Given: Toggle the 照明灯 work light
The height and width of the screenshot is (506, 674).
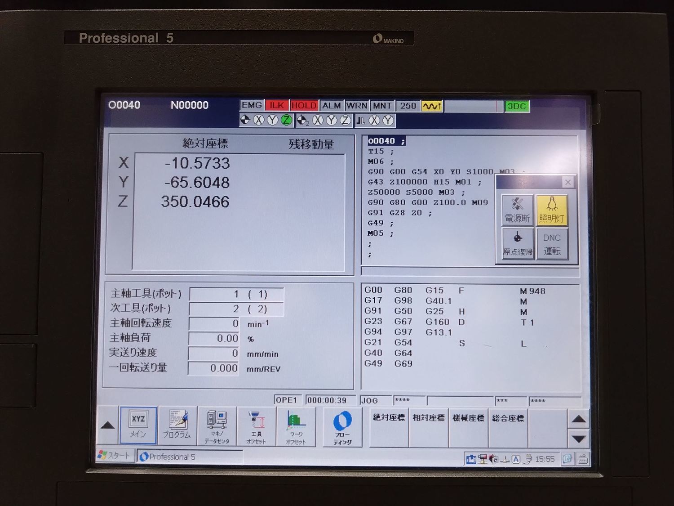Looking at the screenshot, I should click(552, 210).
